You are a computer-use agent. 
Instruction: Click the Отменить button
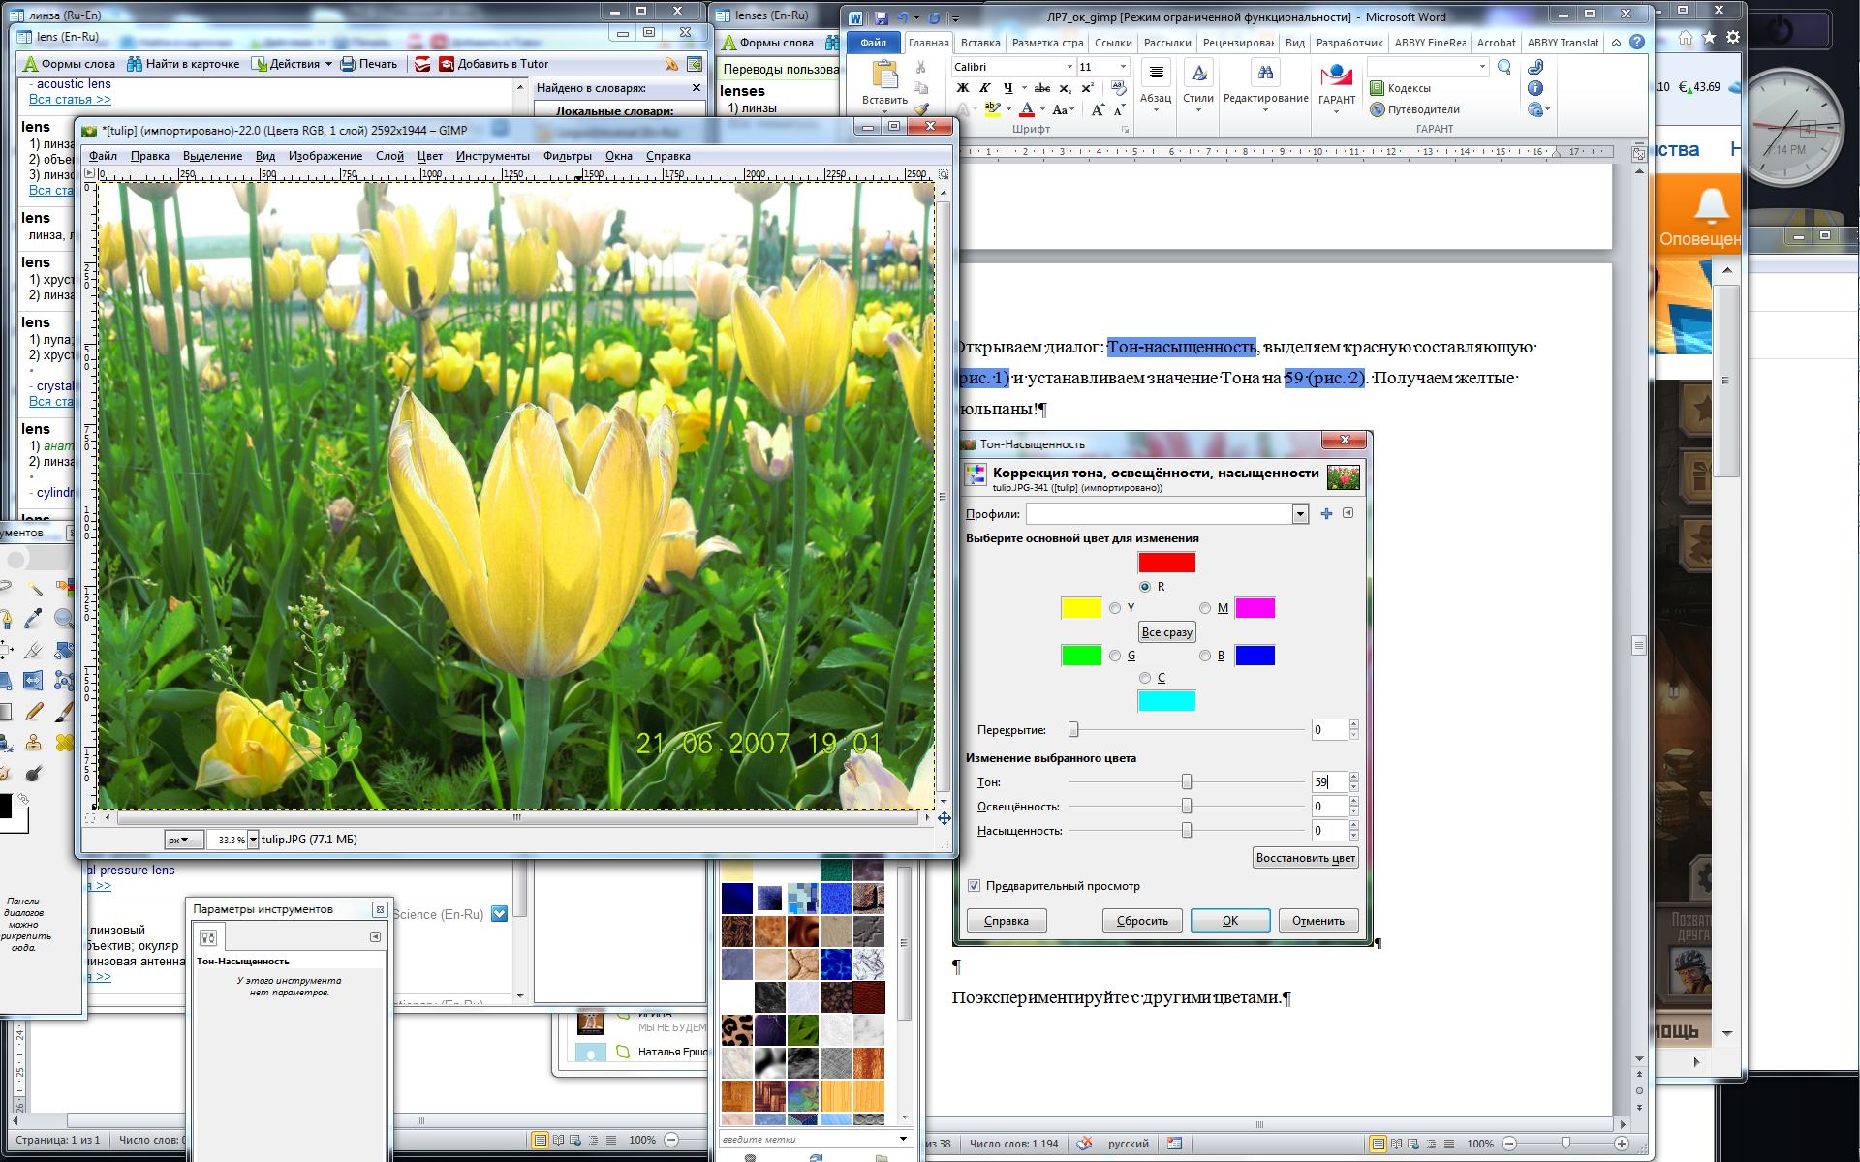click(x=1318, y=921)
